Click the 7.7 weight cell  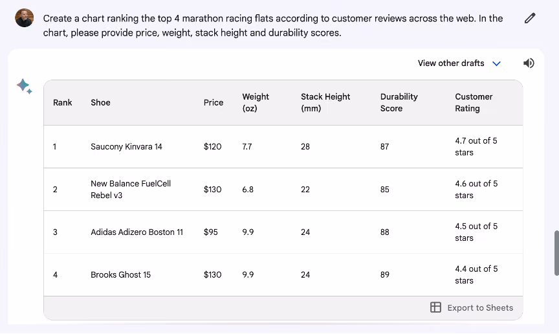pyautogui.click(x=247, y=147)
